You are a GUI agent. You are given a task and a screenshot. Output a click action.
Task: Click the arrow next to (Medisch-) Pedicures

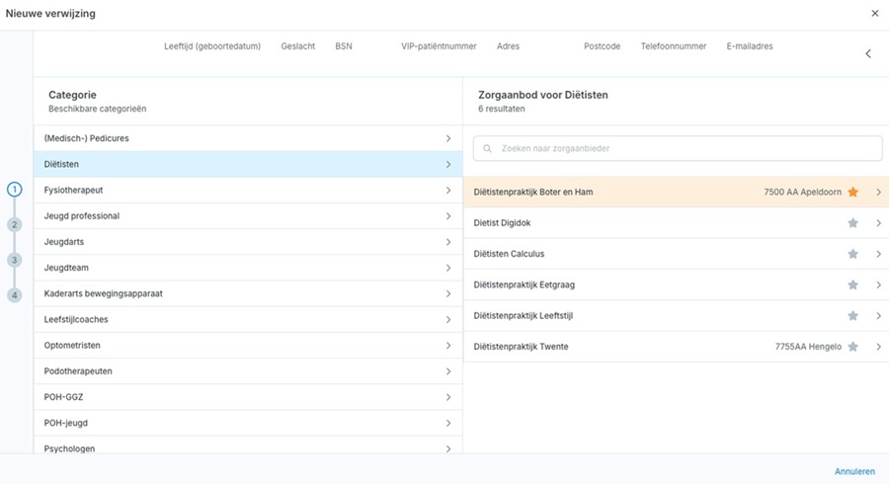447,138
